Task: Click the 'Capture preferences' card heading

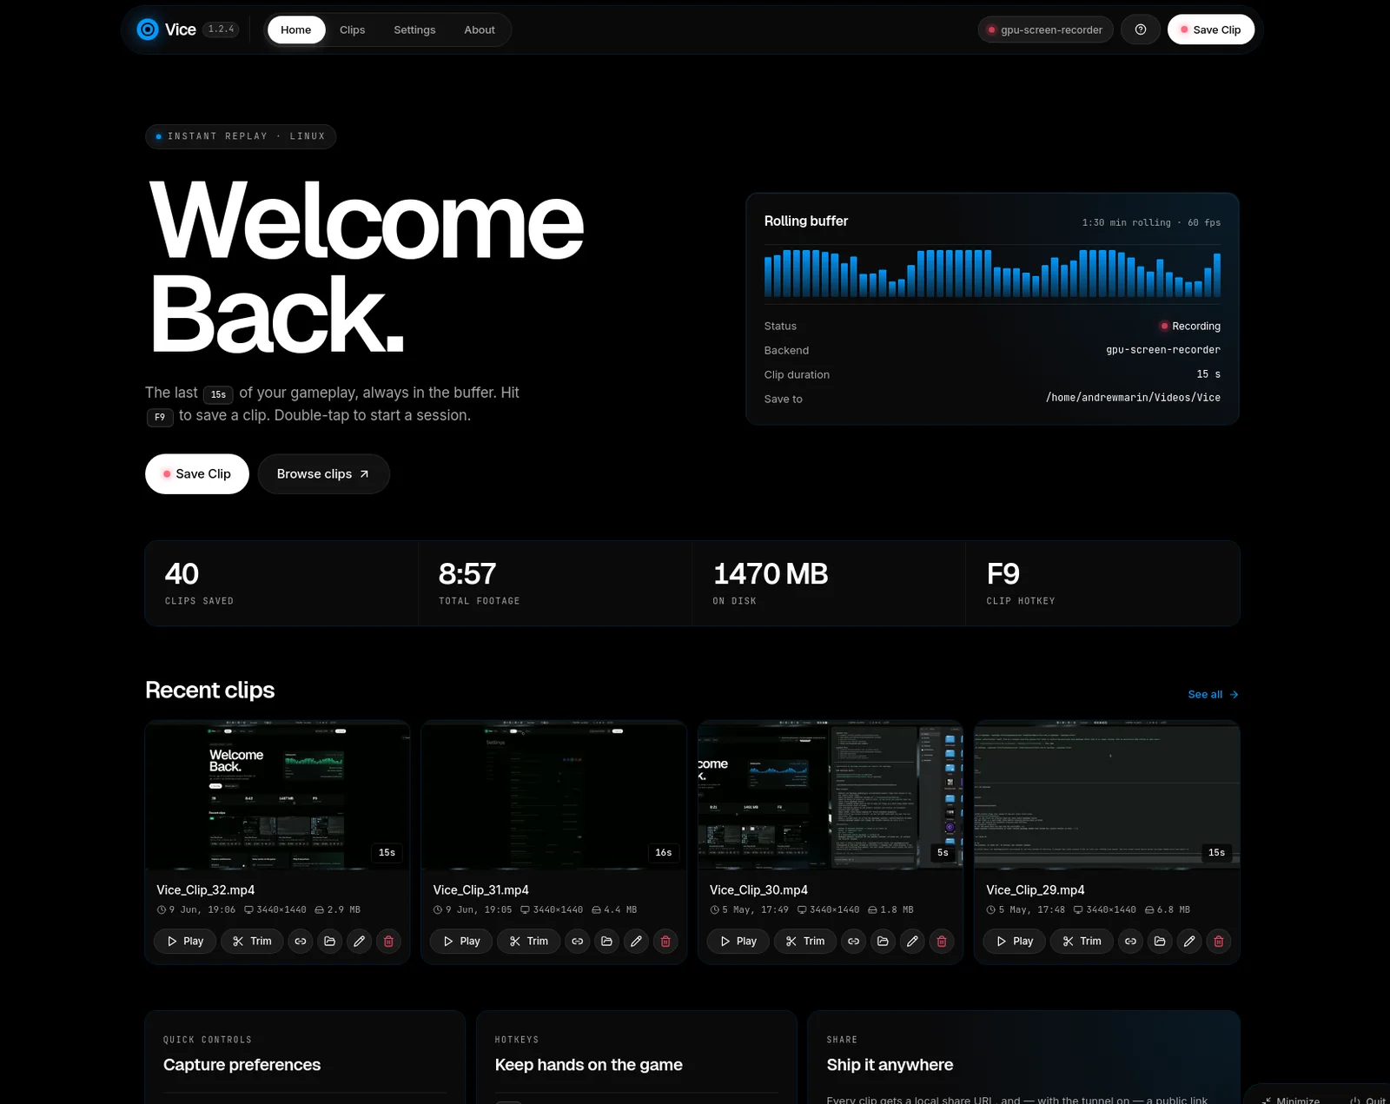Action: click(242, 1065)
